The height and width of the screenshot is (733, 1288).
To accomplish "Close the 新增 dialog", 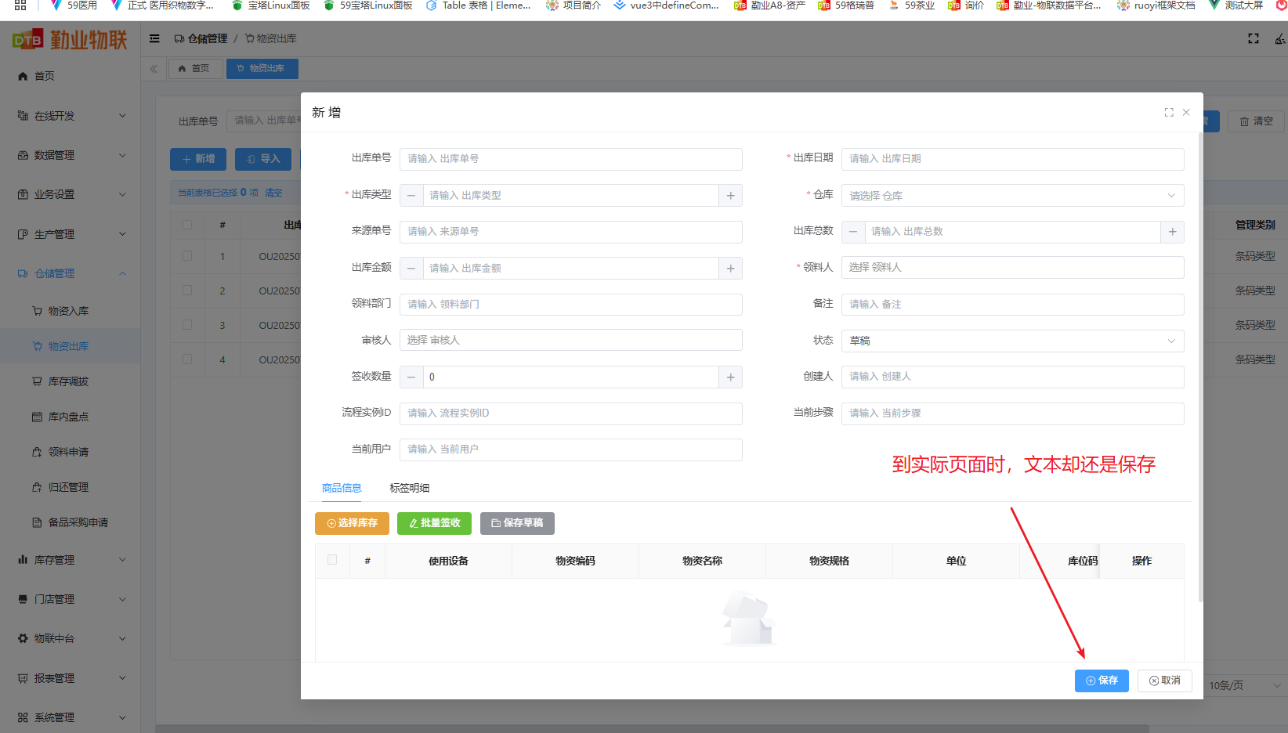I will pyautogui.click(x=1186, y=113).
